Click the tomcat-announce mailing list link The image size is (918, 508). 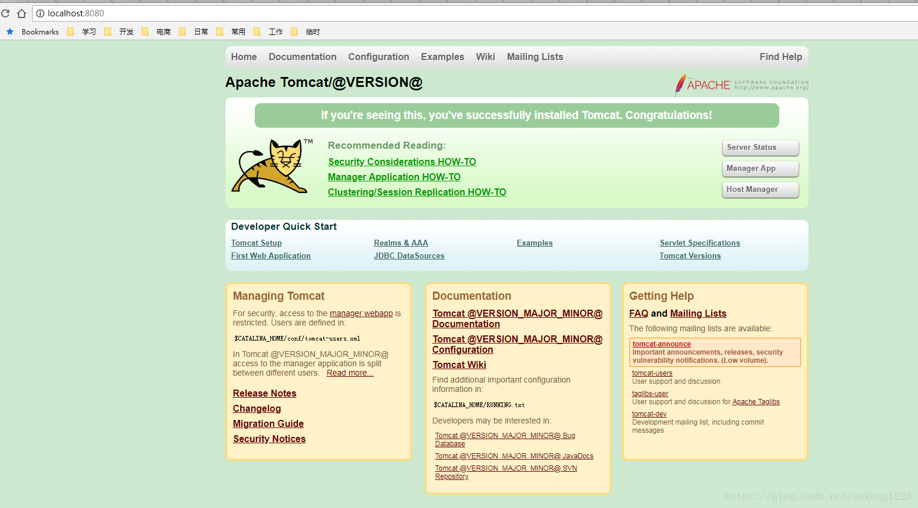tap(662, 344)
